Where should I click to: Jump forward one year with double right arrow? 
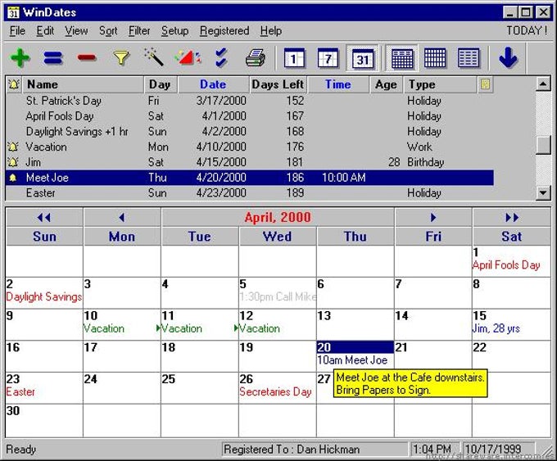coord(511,217)
